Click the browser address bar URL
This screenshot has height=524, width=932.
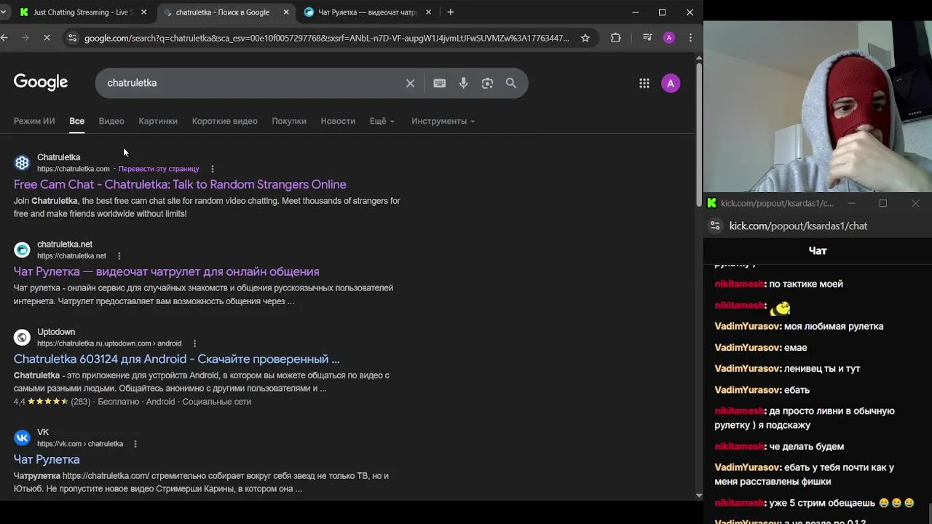click(326, 38)
